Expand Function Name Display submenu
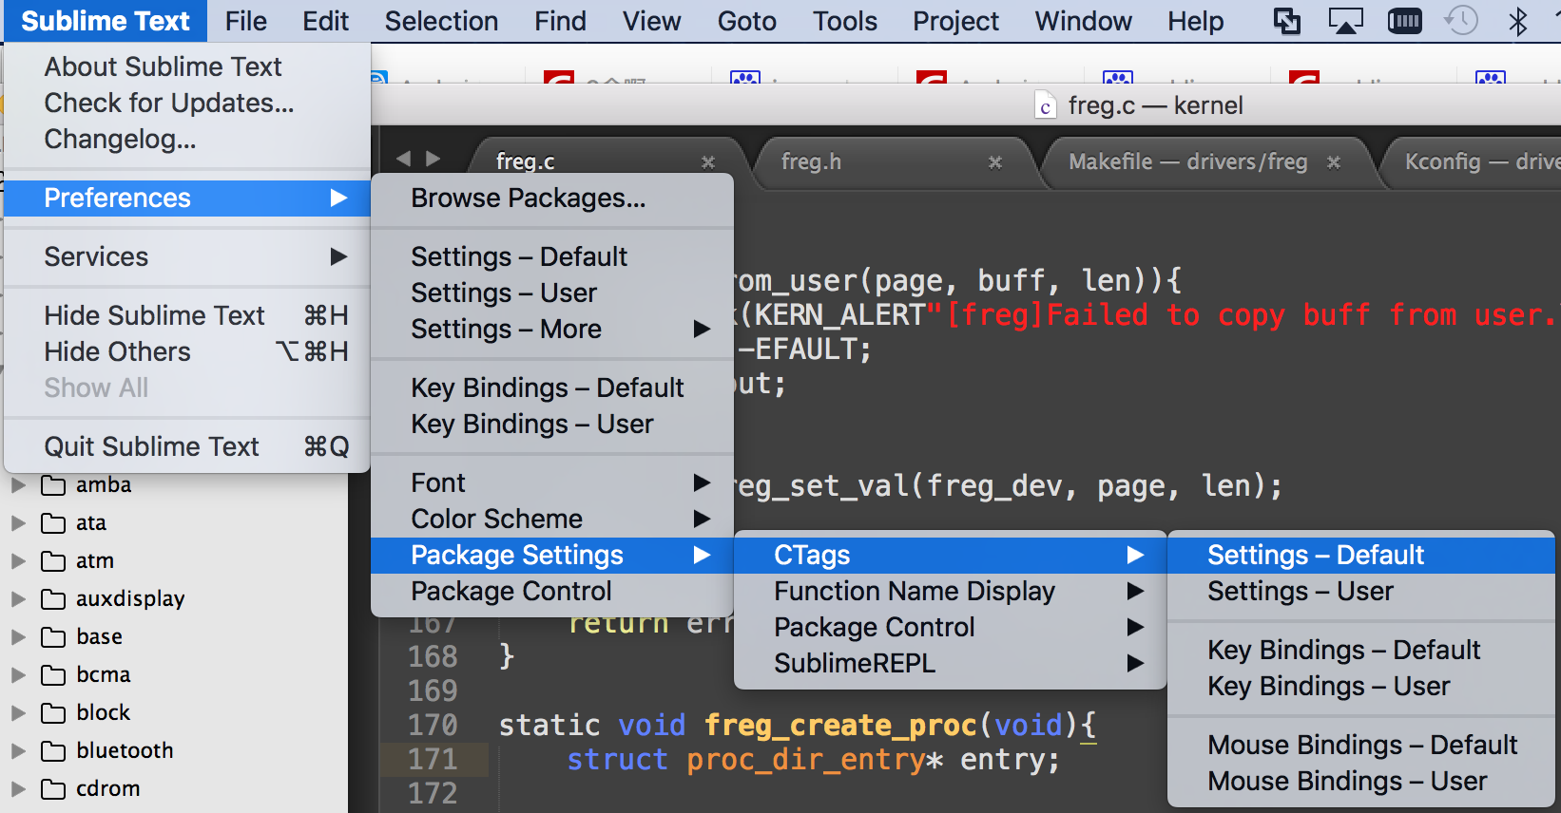Image resolution: width=1561 pixels, height=813 pixels. (x=951, y=591)
